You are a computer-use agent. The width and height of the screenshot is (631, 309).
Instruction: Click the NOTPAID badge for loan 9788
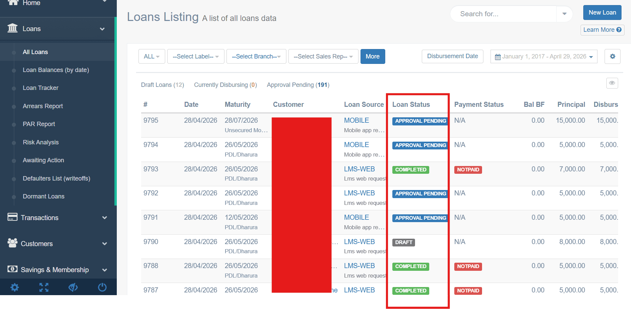point(468,266)
